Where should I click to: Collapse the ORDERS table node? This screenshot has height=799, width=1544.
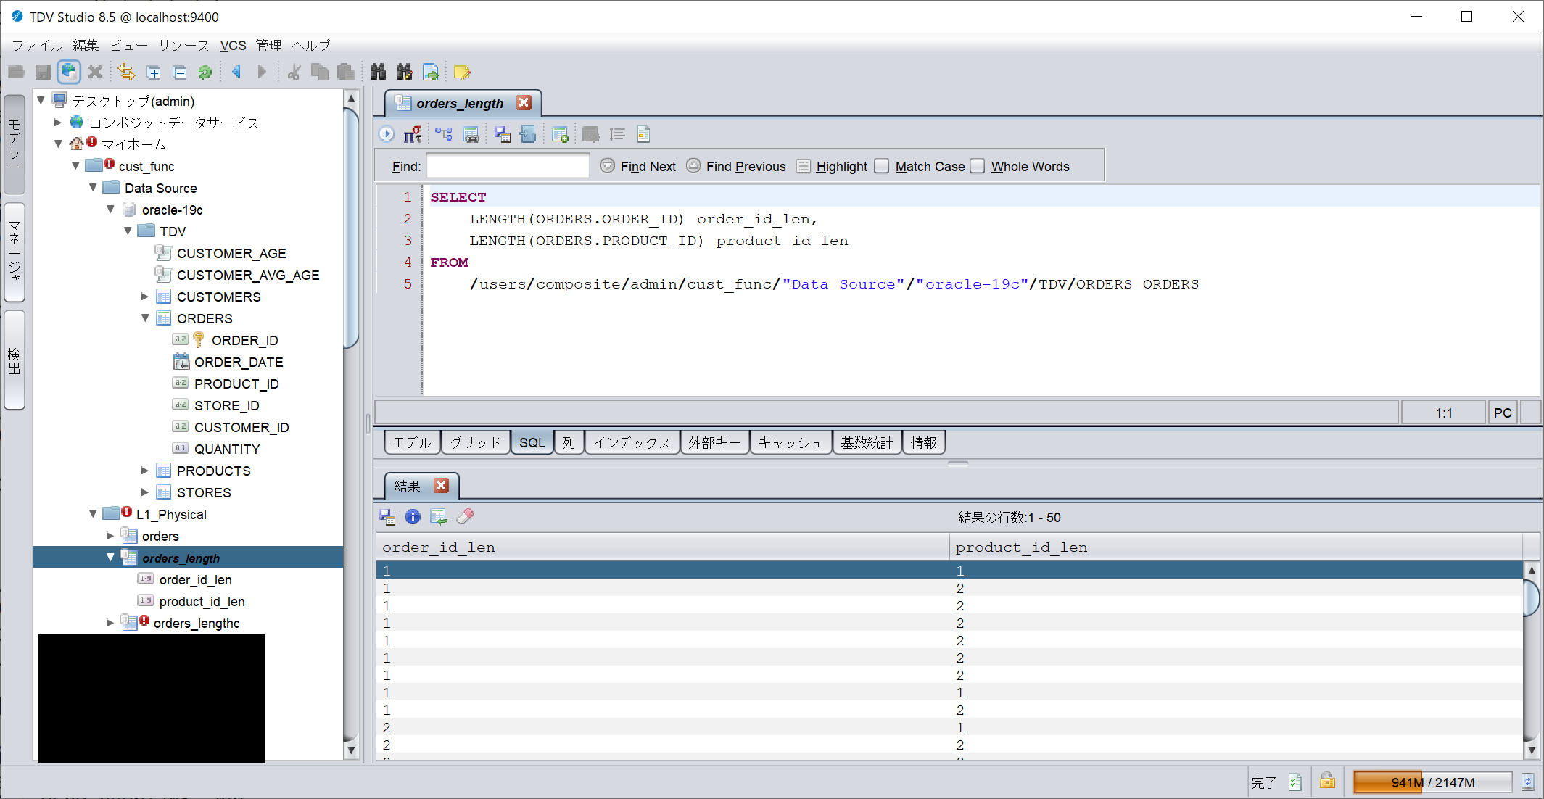(145, 318)
